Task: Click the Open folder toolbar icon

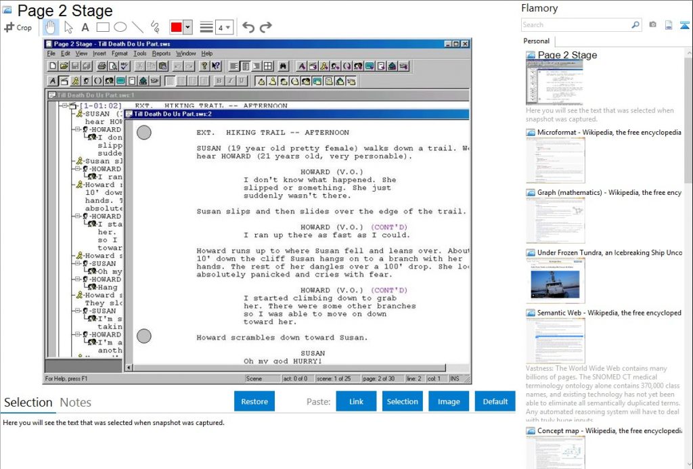Action: pyautogui.click(x=64, y=66)
